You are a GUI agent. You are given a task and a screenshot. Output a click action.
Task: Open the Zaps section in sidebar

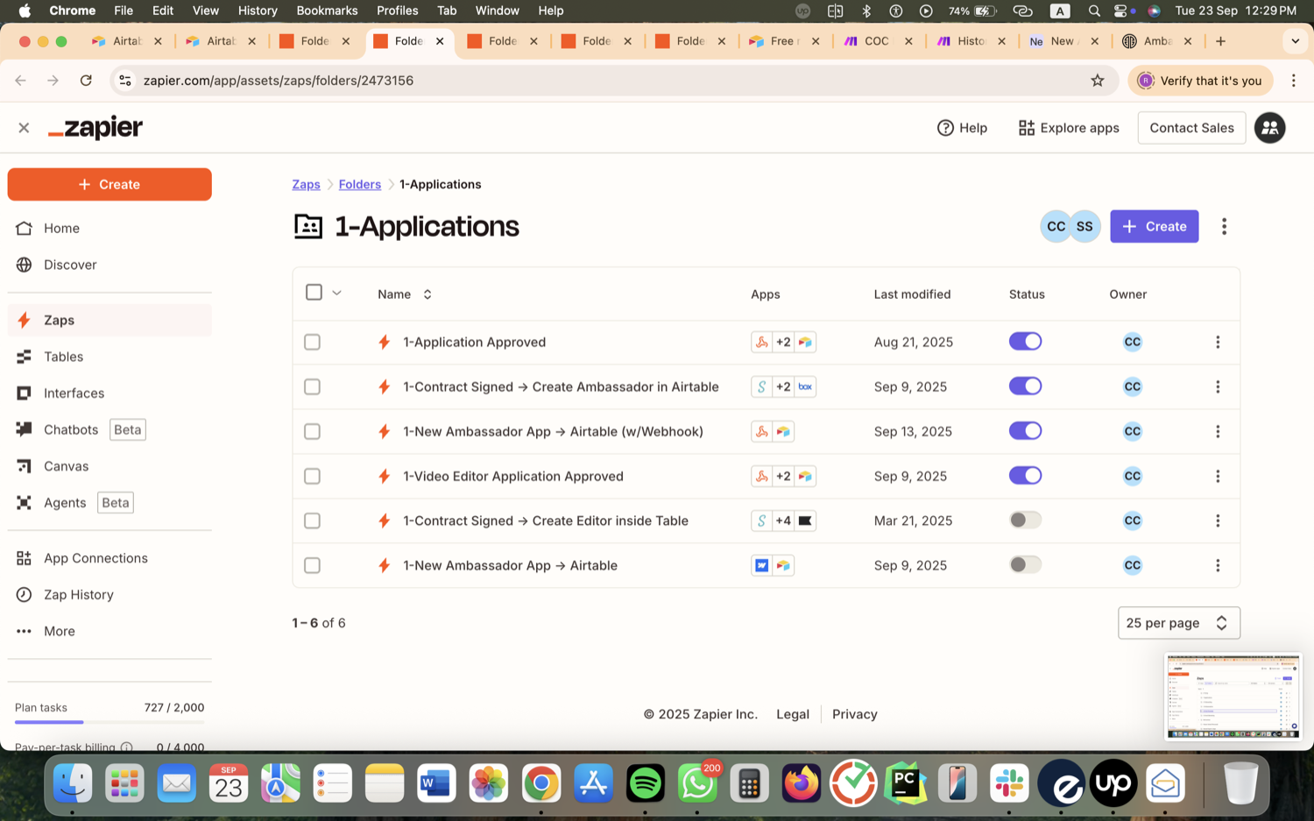109,320
